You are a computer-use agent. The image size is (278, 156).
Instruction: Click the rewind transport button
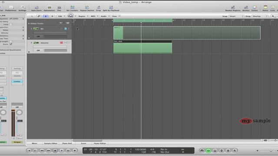click(42, 150)
